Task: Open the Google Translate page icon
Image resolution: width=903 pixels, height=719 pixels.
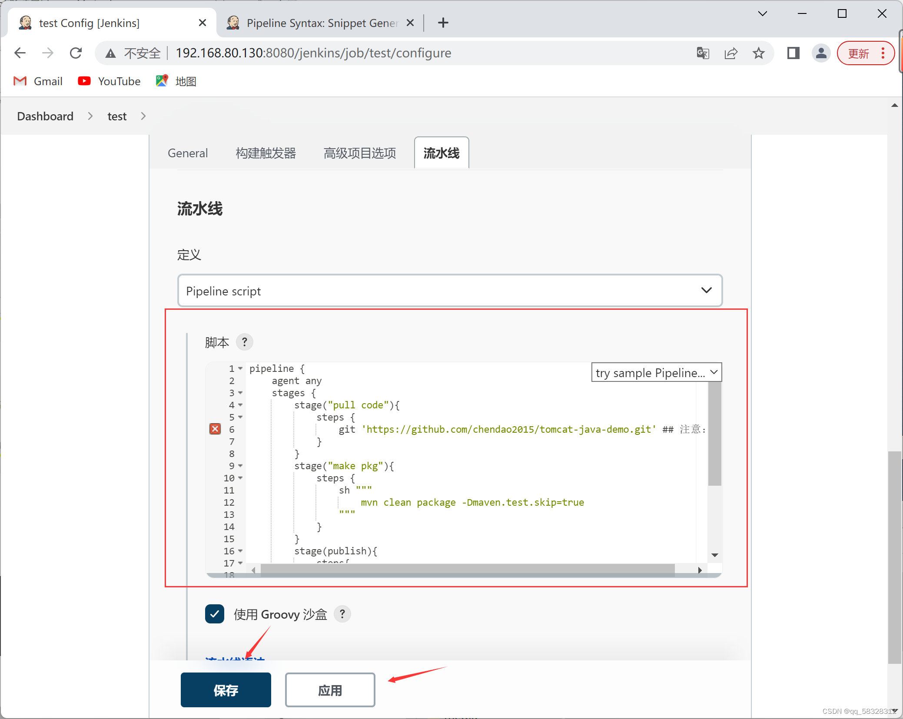Action: pyautogui.click(x=703, y=53)
